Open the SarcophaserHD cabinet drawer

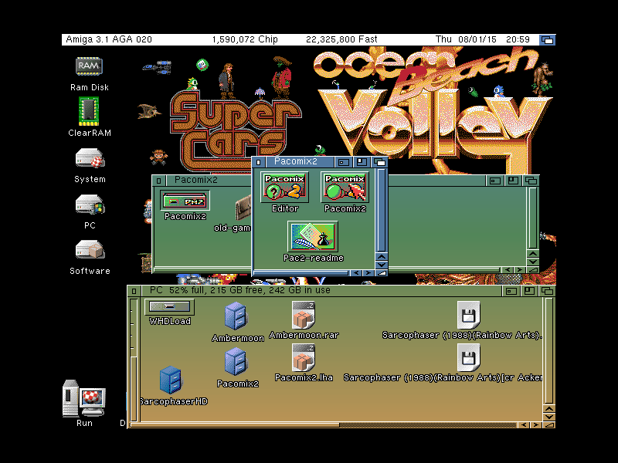tap(170, 380)
